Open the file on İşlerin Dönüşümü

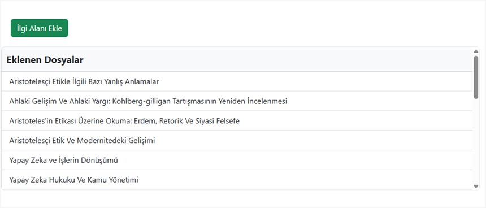237,160
